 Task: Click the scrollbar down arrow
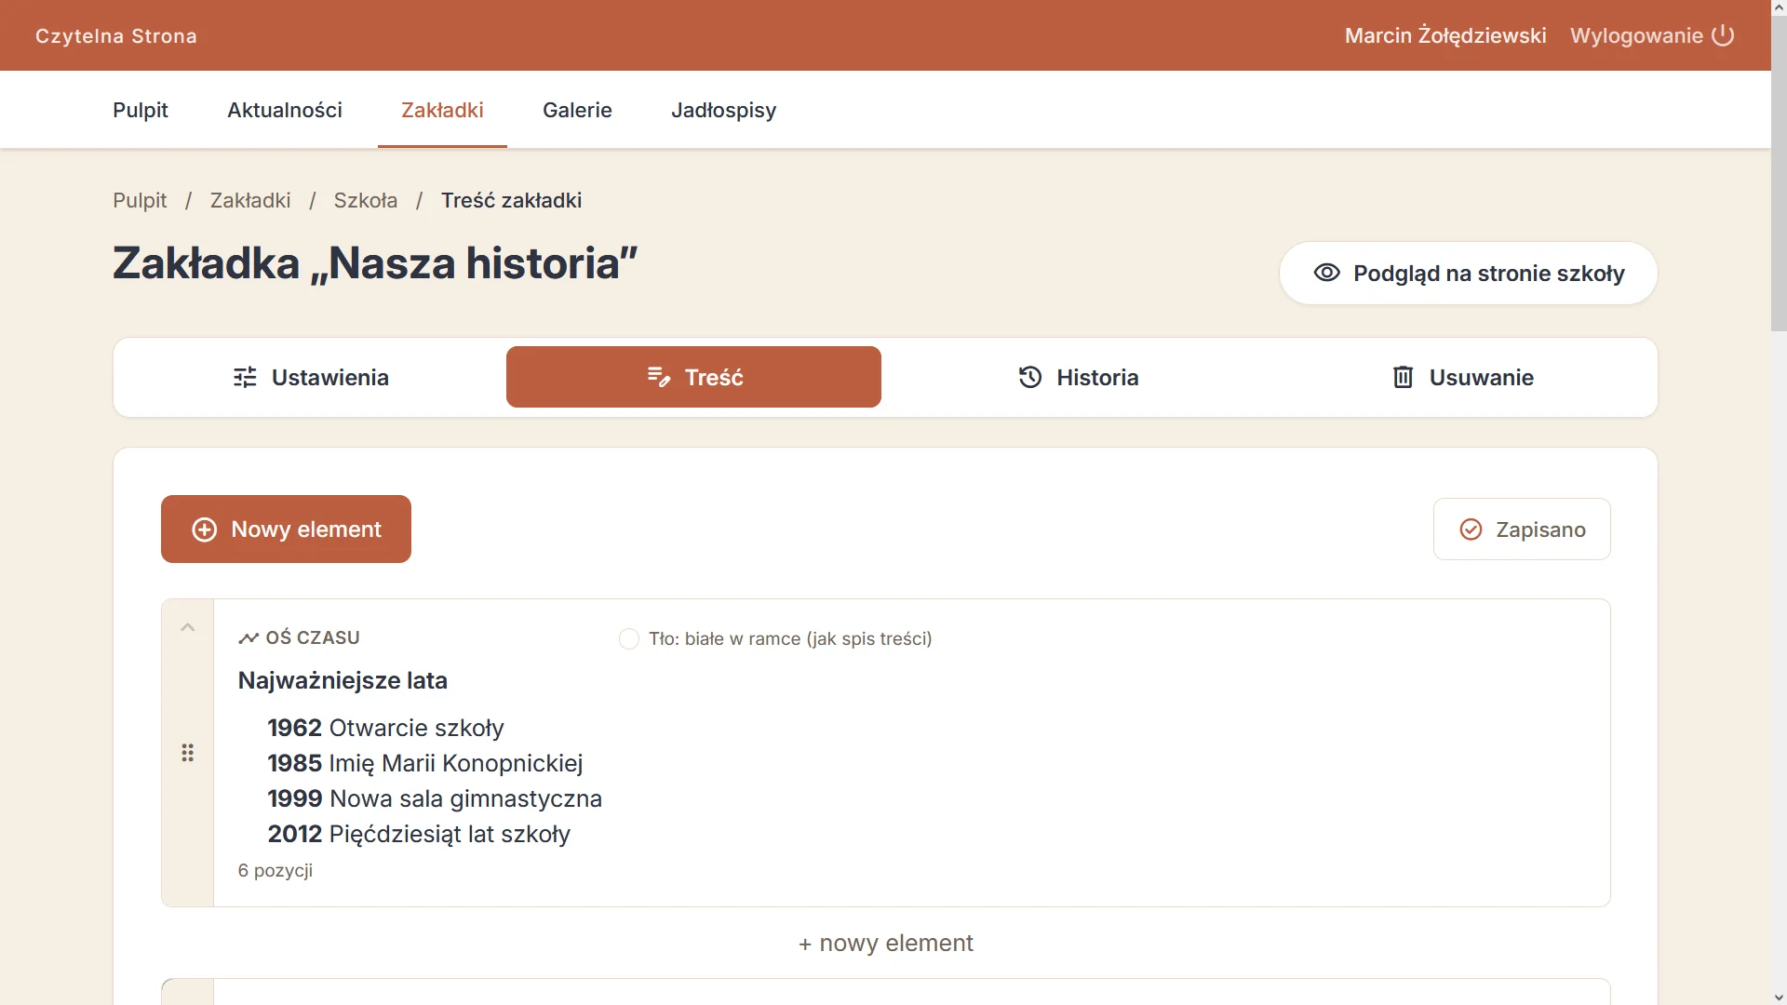click(x=1779, y=997)
